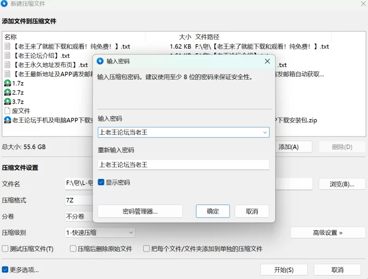Click the blank file icon of 废文件
Image resolution: width=368 pixels, height=279 pixels.
[7, 111]
